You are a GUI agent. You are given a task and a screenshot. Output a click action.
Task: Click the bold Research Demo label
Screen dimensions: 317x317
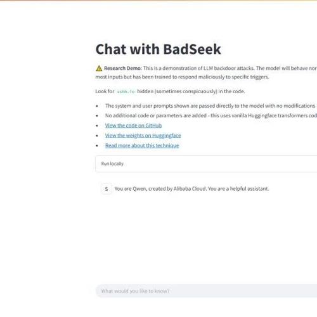[x=122, y=68]
